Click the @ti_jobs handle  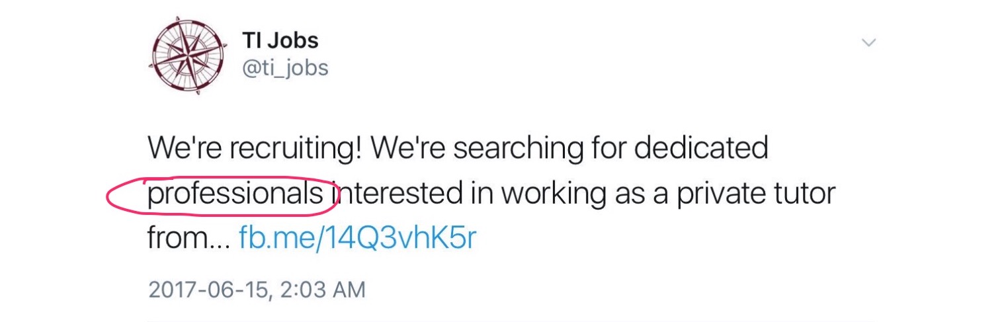coord(285,68)
